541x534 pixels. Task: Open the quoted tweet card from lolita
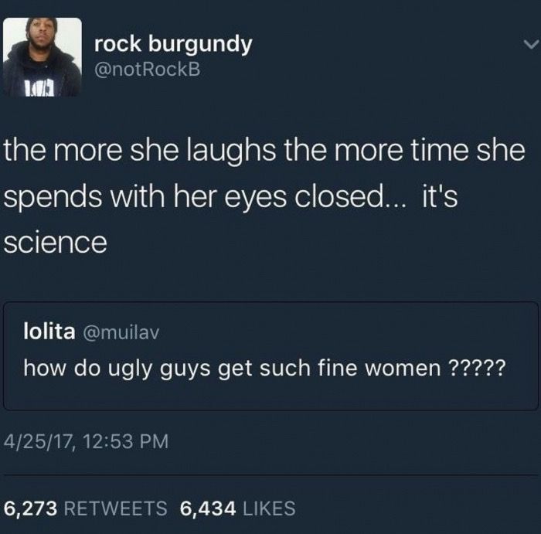[x=270, y=356]
